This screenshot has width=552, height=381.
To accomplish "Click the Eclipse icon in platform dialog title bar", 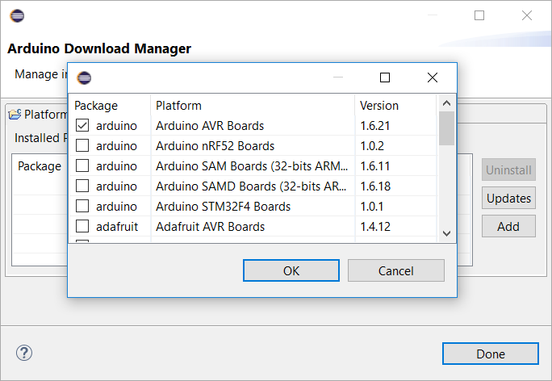I will [x=84, y=77].
